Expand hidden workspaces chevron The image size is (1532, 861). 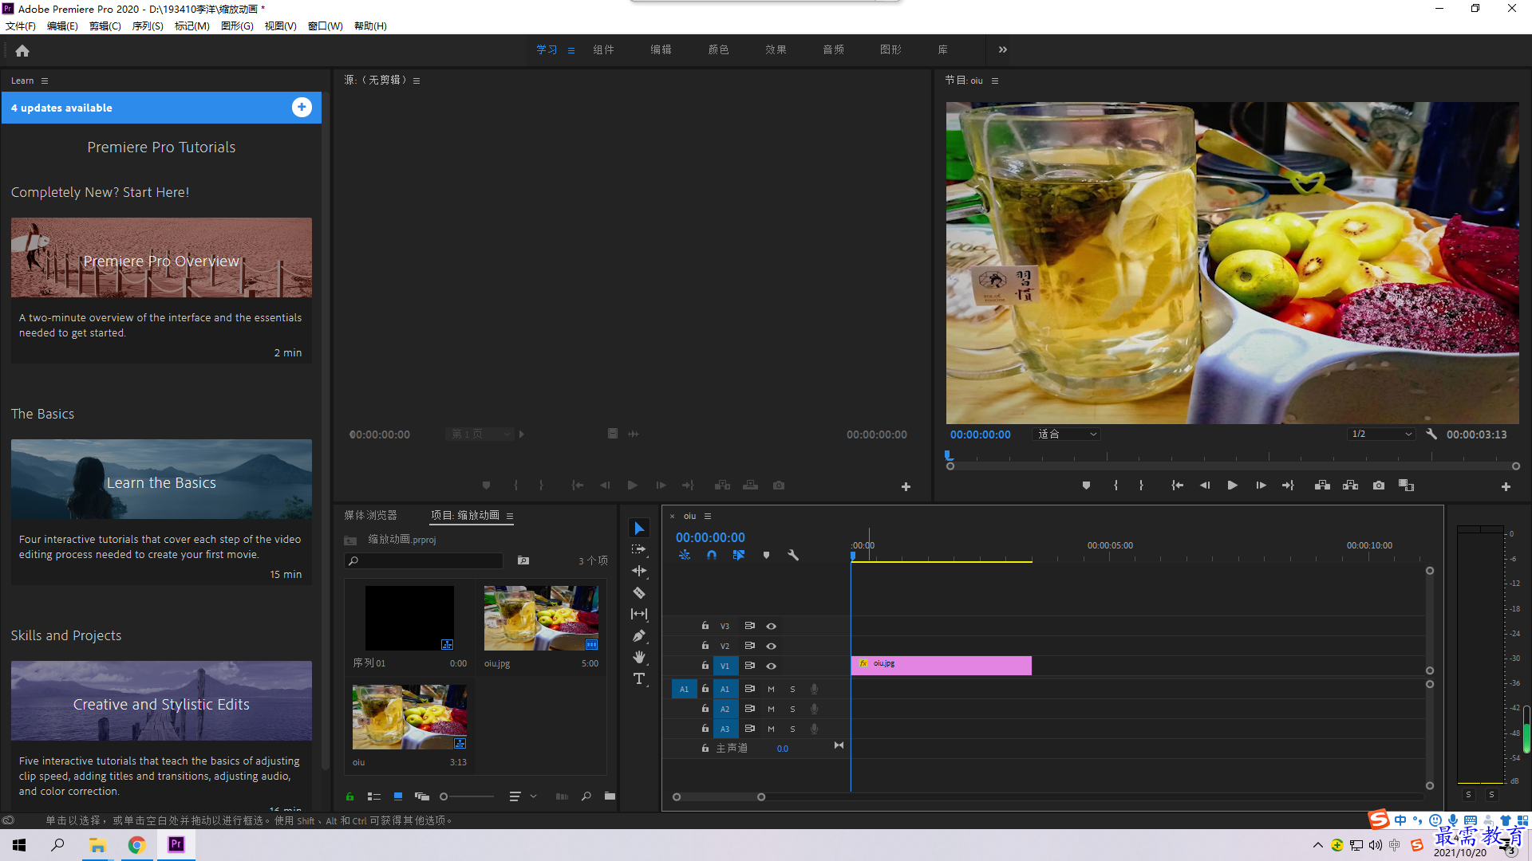click(x=1003, y=49)
